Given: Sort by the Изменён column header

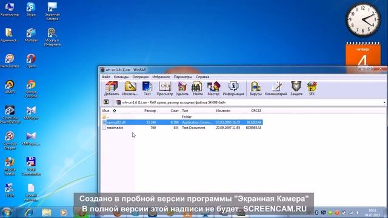Looking at the screenshot, I should (223, 110).
